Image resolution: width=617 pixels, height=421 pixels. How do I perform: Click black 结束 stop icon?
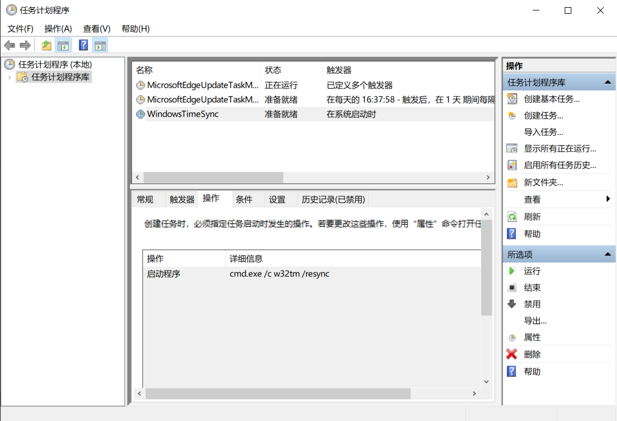pos(512,288)
